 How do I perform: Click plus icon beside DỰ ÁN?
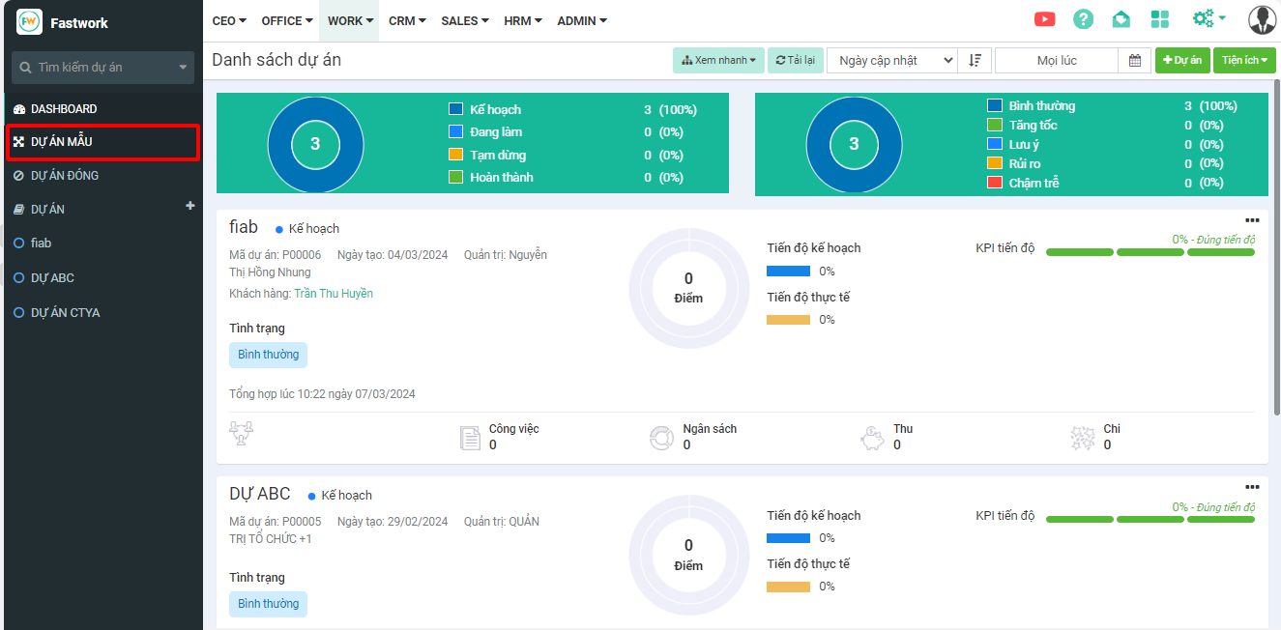[x=190, y=206]
